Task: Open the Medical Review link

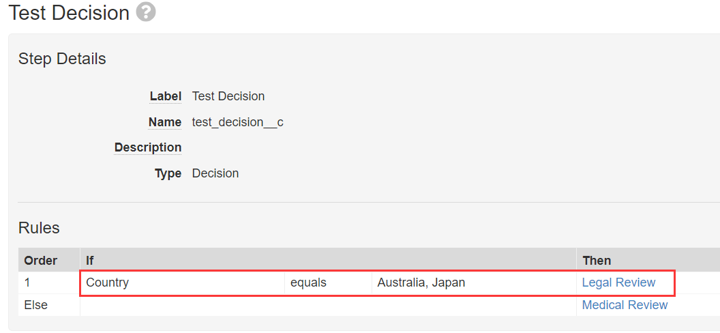Action: pos(625,305)
